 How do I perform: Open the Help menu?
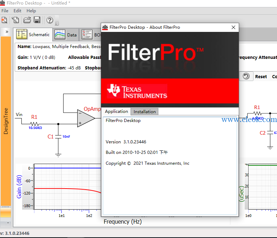tap(31, 11)
